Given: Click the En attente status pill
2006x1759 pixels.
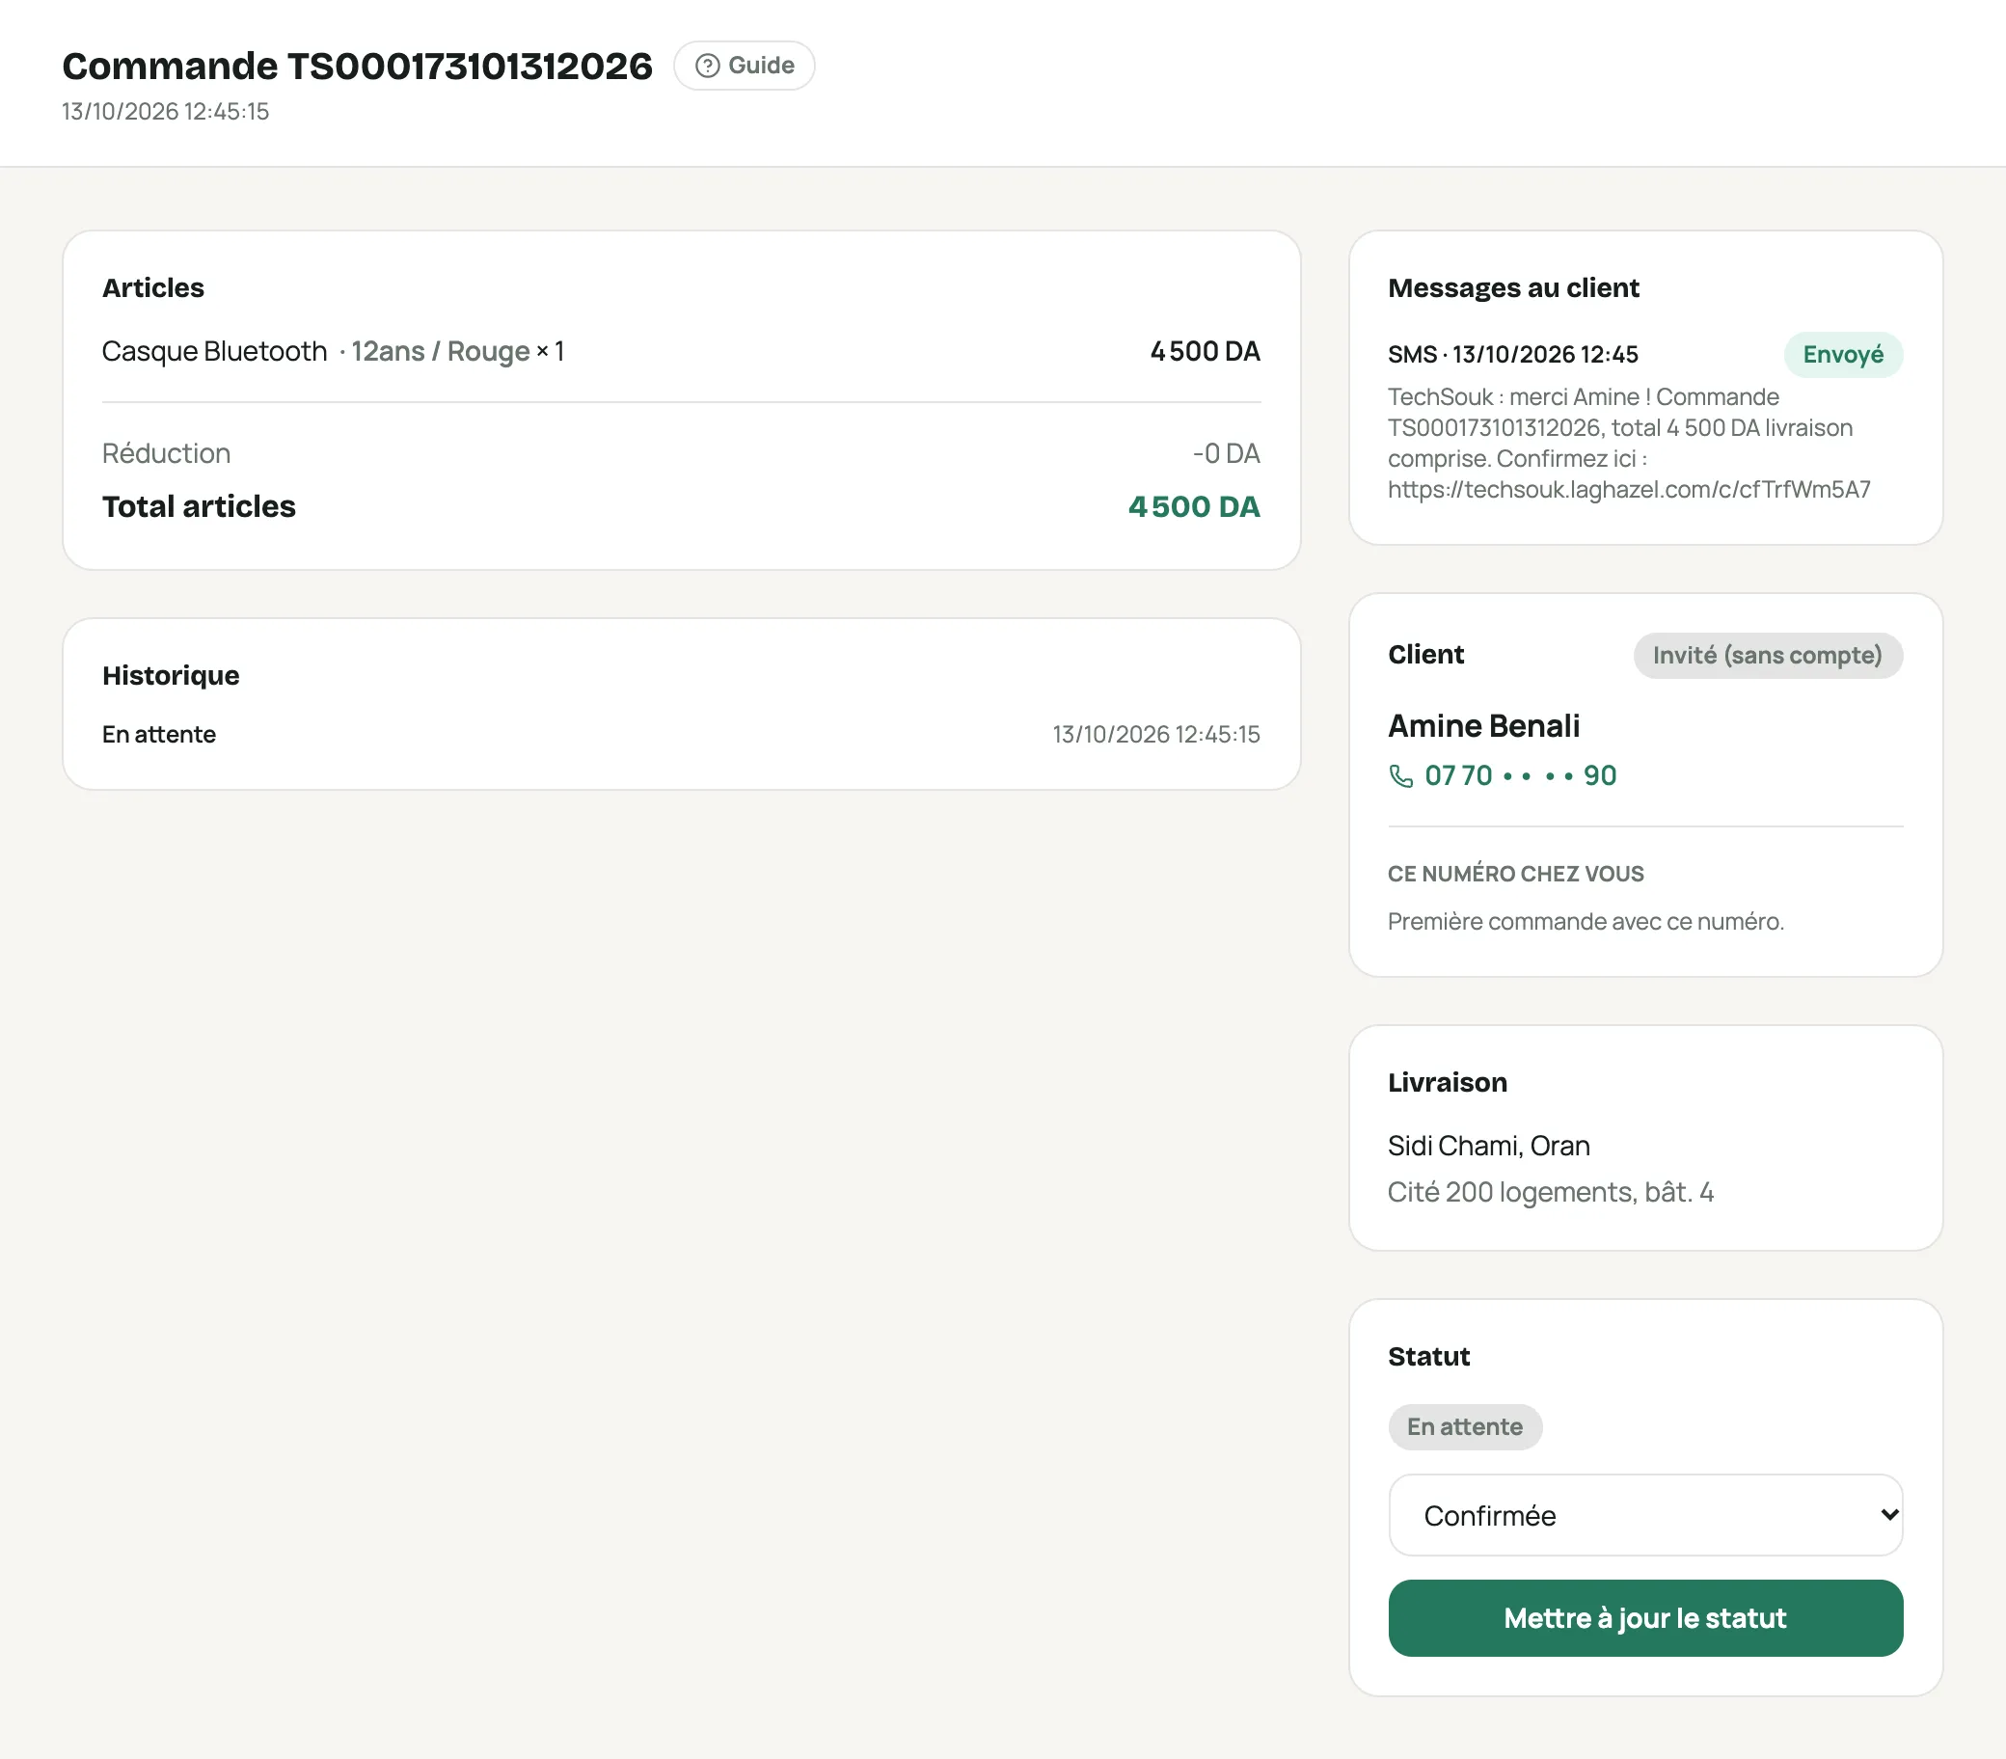Looking at the screenshot, I should click(x=1464, y=1426).
